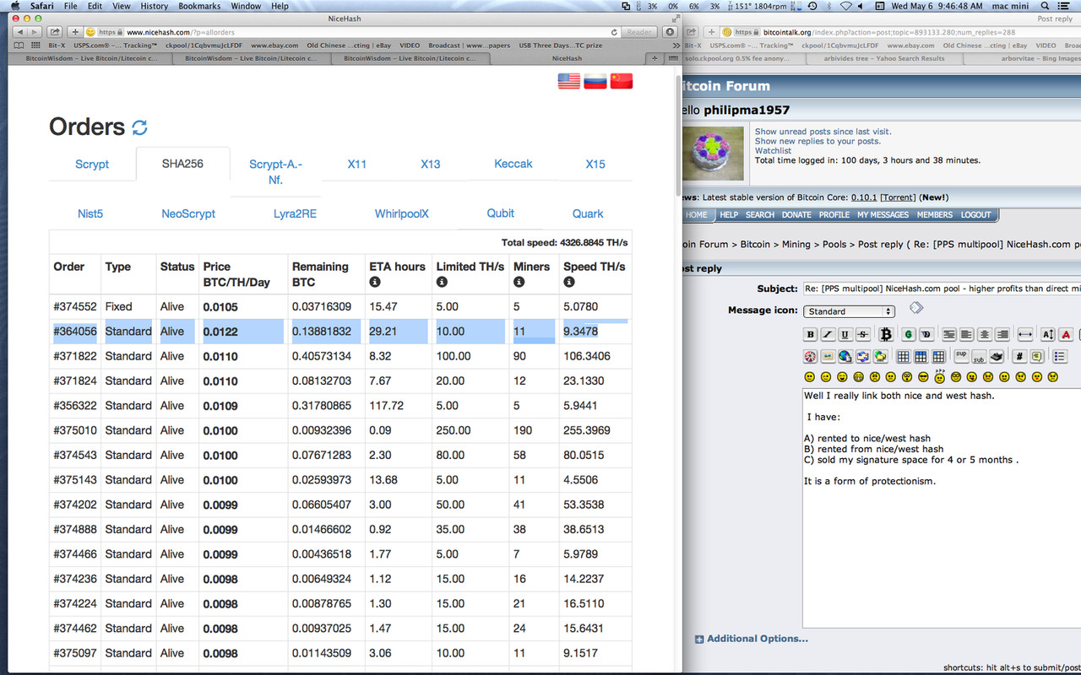Insert a hyperlink with the globe icon
Screen dimensions: 1081x675
point(845,356)
